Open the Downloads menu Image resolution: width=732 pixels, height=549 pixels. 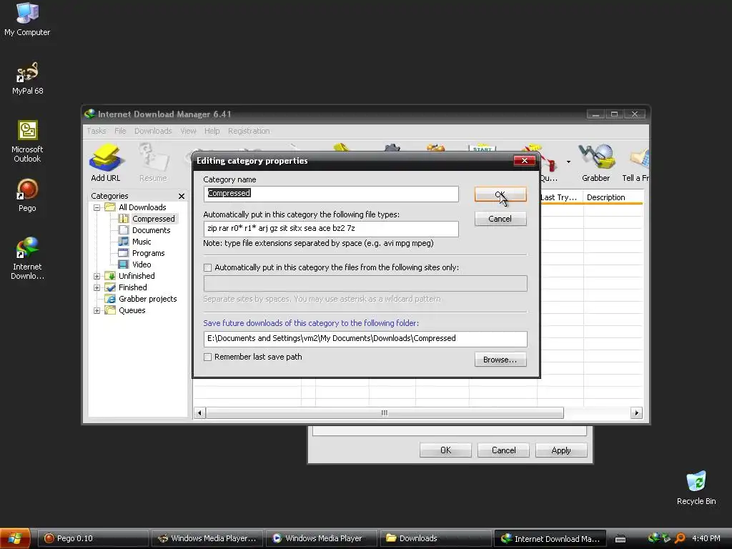(x=153, y=131)
